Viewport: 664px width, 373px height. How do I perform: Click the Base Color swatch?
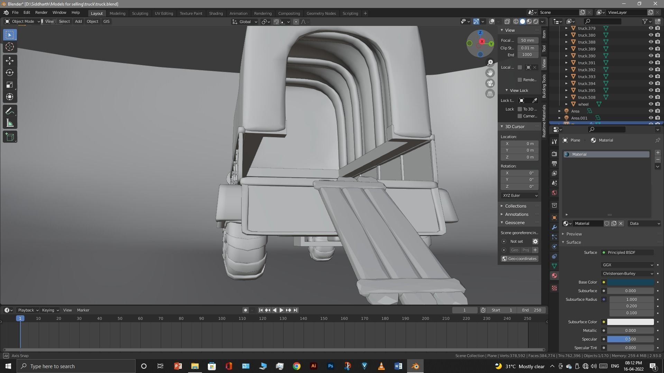click(x=630, y=282)
